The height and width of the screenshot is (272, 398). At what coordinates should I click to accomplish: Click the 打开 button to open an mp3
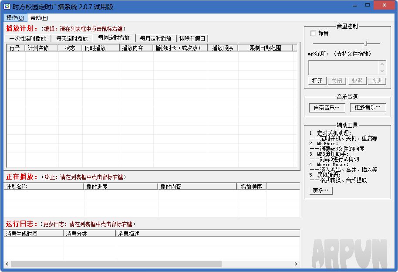pyautogui.click(x=317, y=81)
